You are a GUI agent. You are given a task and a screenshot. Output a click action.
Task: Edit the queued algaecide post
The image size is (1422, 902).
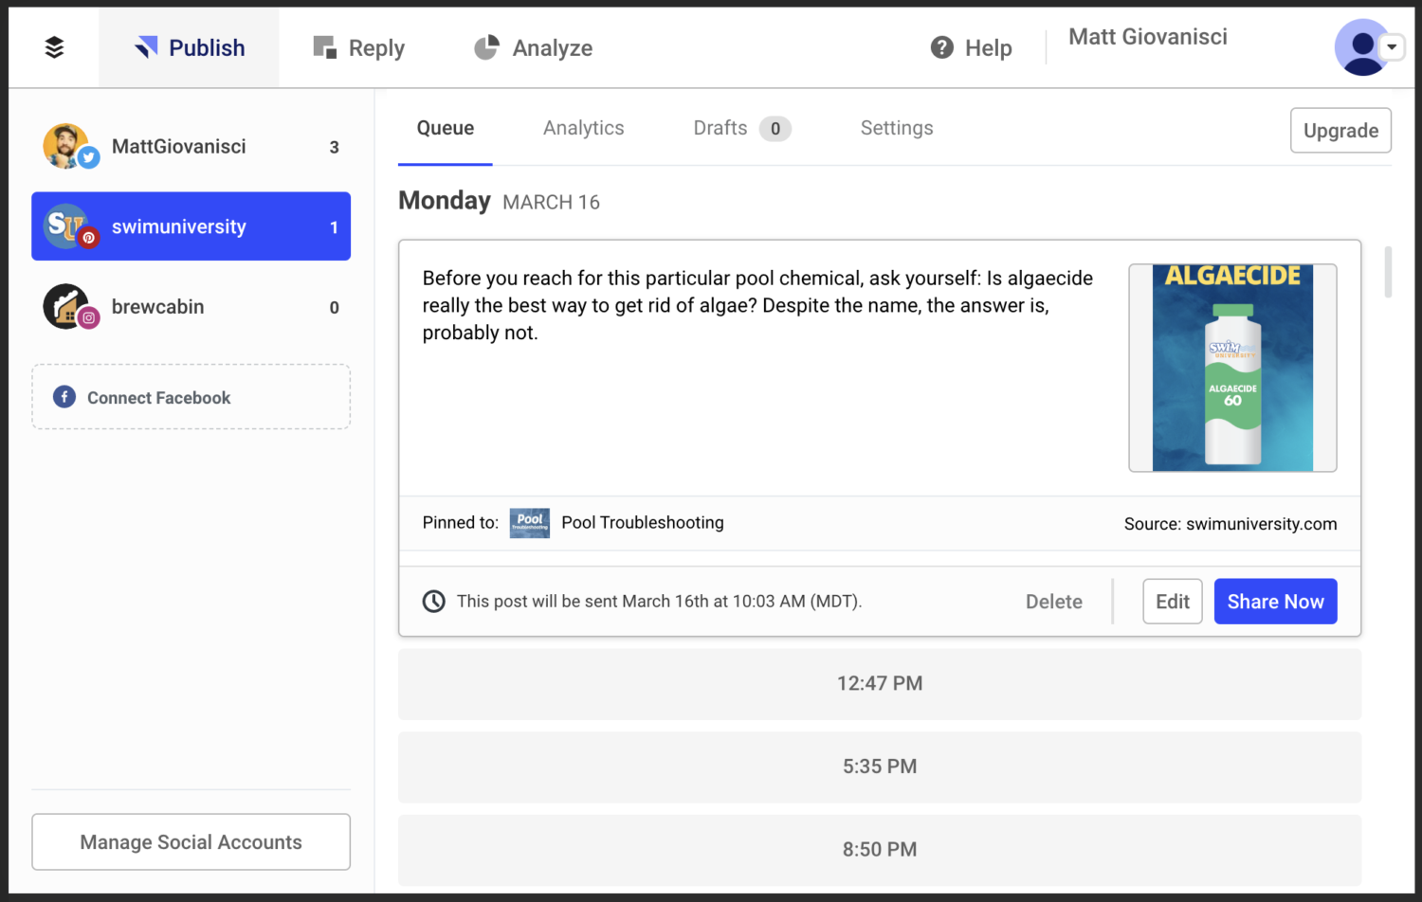1173,602
